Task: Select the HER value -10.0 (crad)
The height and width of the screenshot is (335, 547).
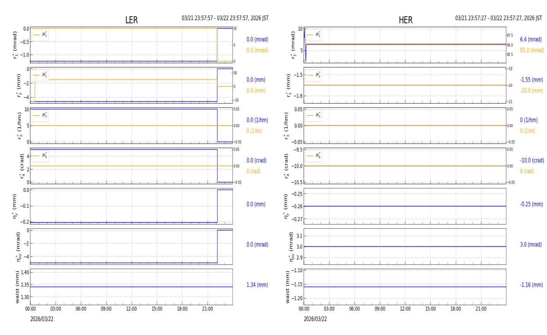Action: pyautogui.click(x=532, y=161)
